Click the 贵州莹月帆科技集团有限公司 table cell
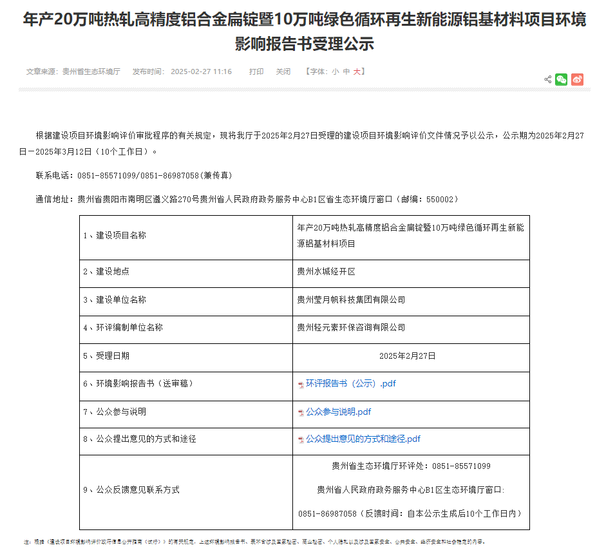 (x=351, y=300)
